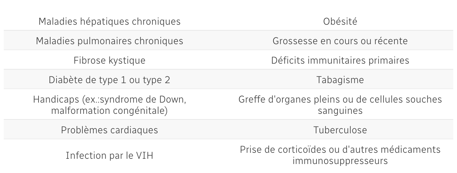Select the 'Prise de corticoïdes' text line

click(340, 150)
